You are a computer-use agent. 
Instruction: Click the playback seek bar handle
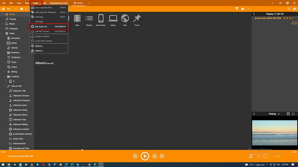82,150
